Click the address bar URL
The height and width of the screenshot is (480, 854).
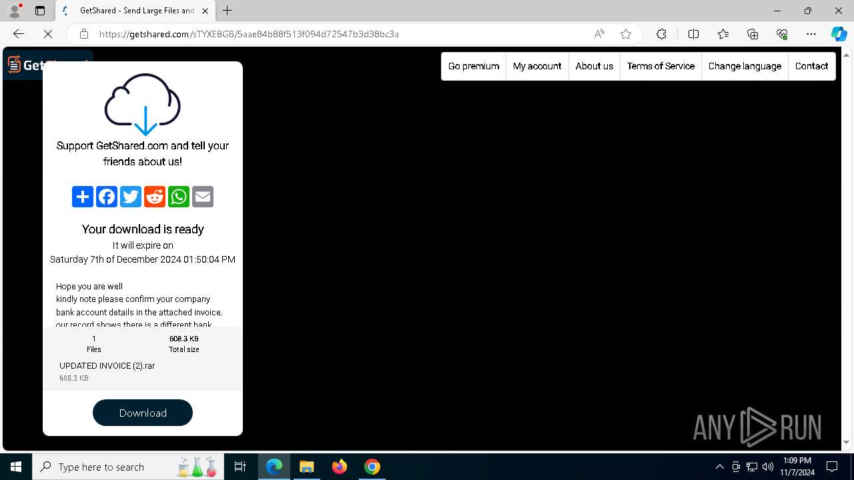249,34
